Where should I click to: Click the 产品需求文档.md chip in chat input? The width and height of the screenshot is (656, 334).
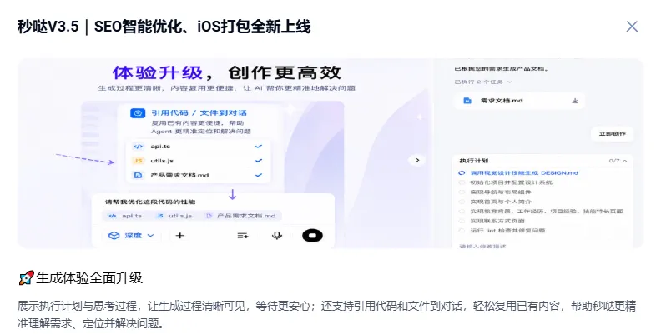click(x=242, y=216)
